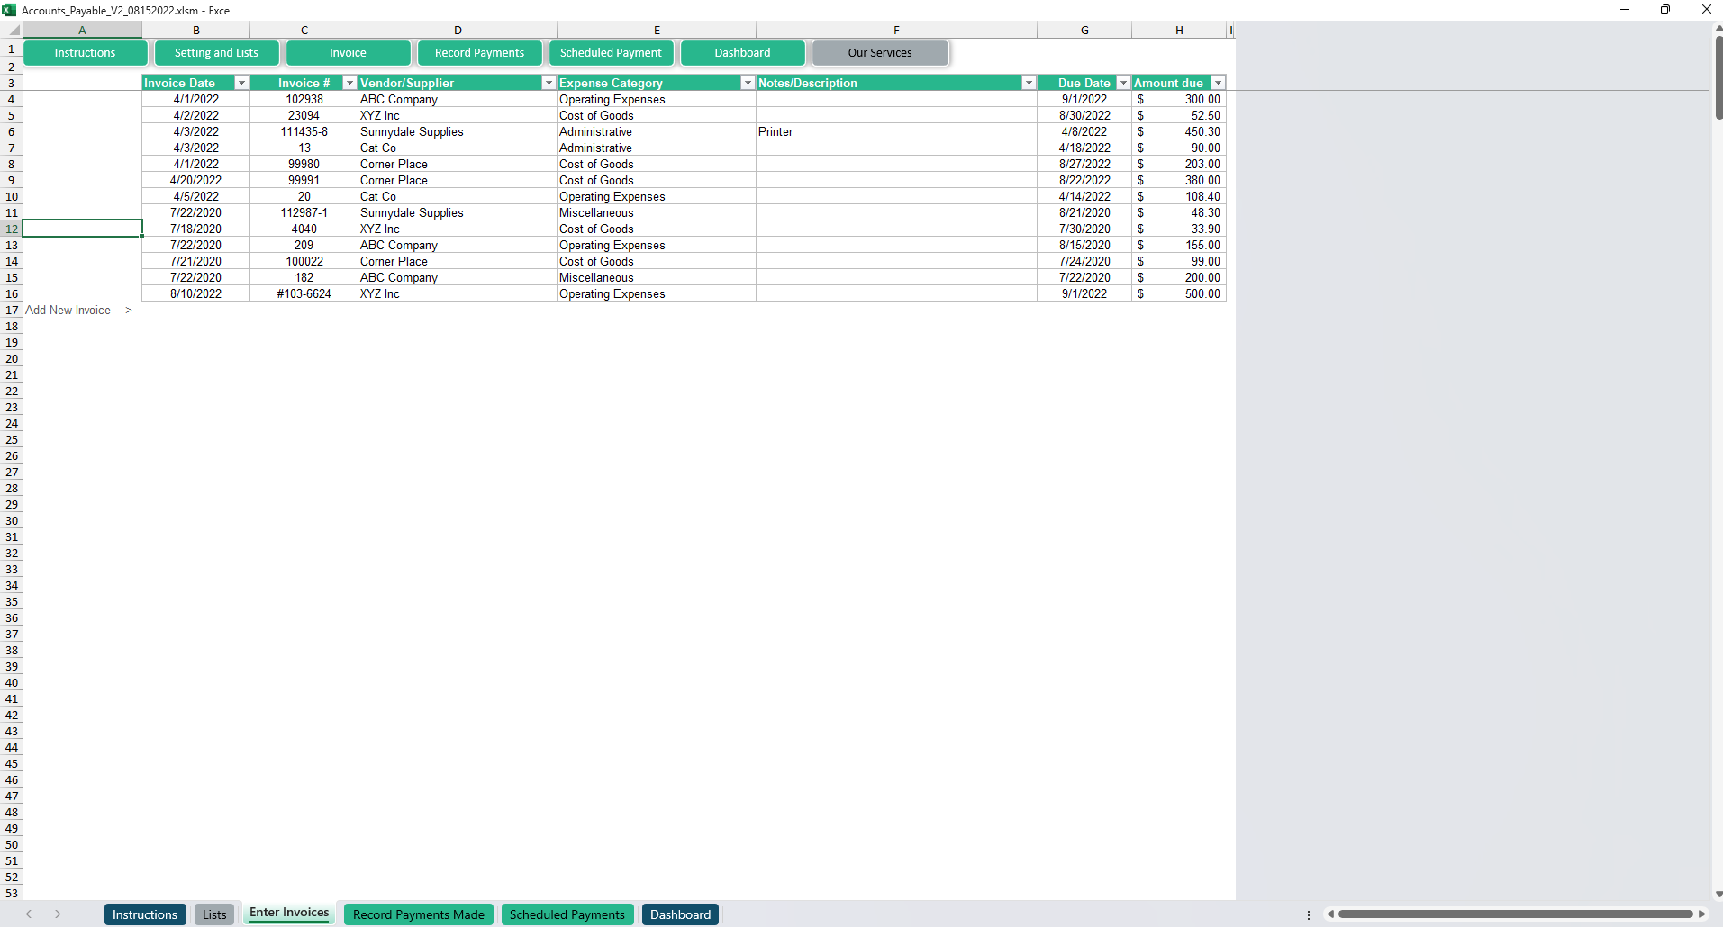This screenshot has width=1723, height=927.
Task: Switch to the Record Payments Made sheet tab
Action: [x=418, y=914]
